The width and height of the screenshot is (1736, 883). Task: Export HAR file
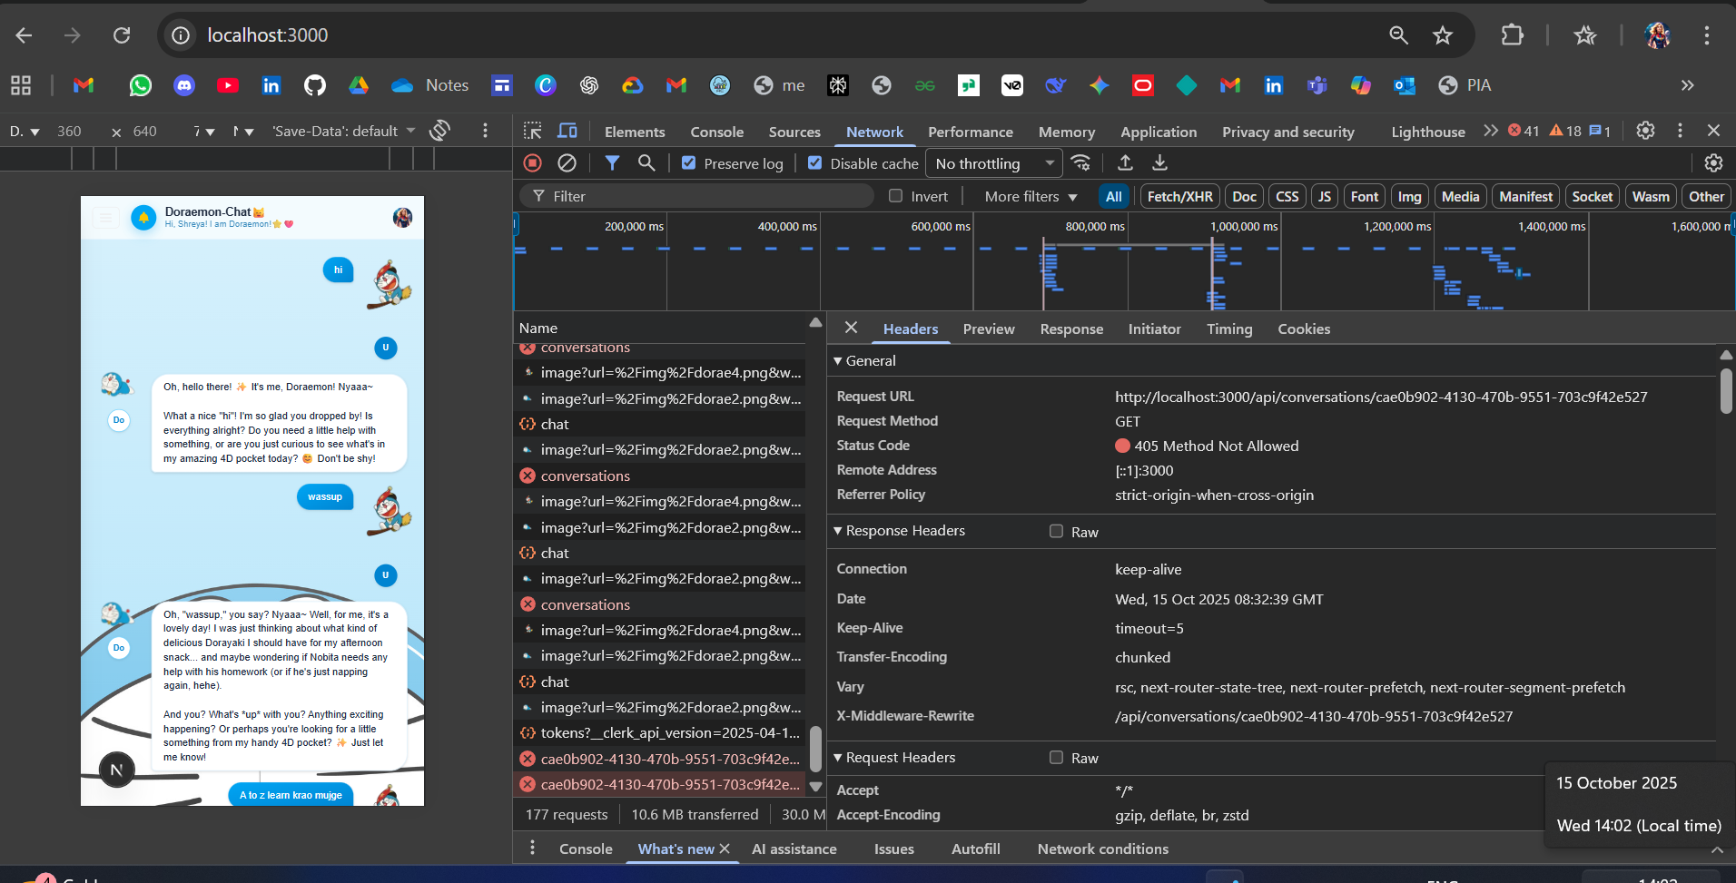pyautogui.click(x=1159, y=163)
